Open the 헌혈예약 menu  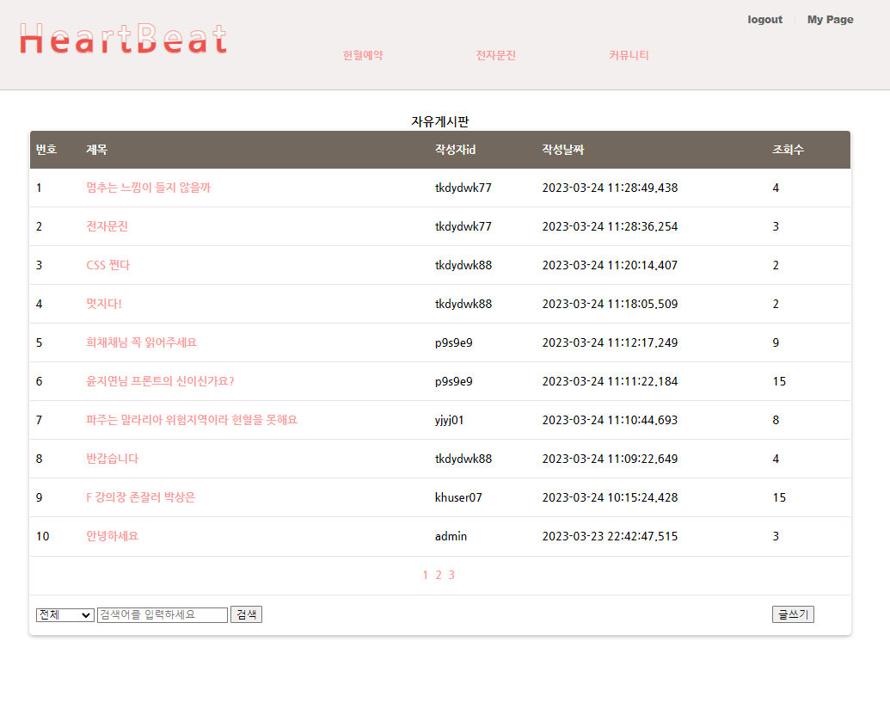coord(361,55)
